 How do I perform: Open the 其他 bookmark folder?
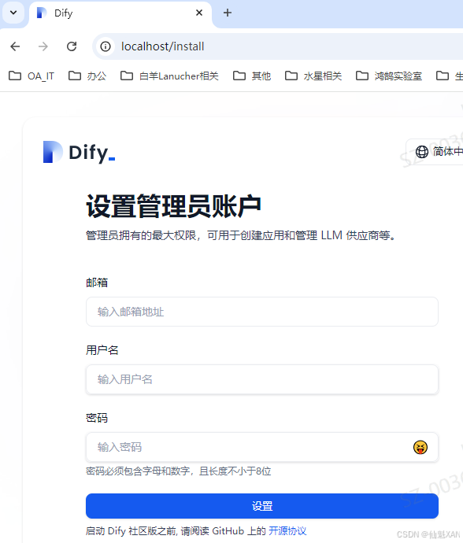coord(252,76)
